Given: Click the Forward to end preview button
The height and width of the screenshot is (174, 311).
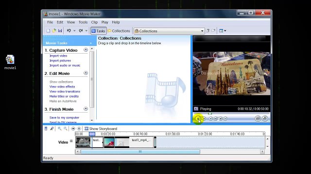Looking at the screenshot, I should 225,119.
